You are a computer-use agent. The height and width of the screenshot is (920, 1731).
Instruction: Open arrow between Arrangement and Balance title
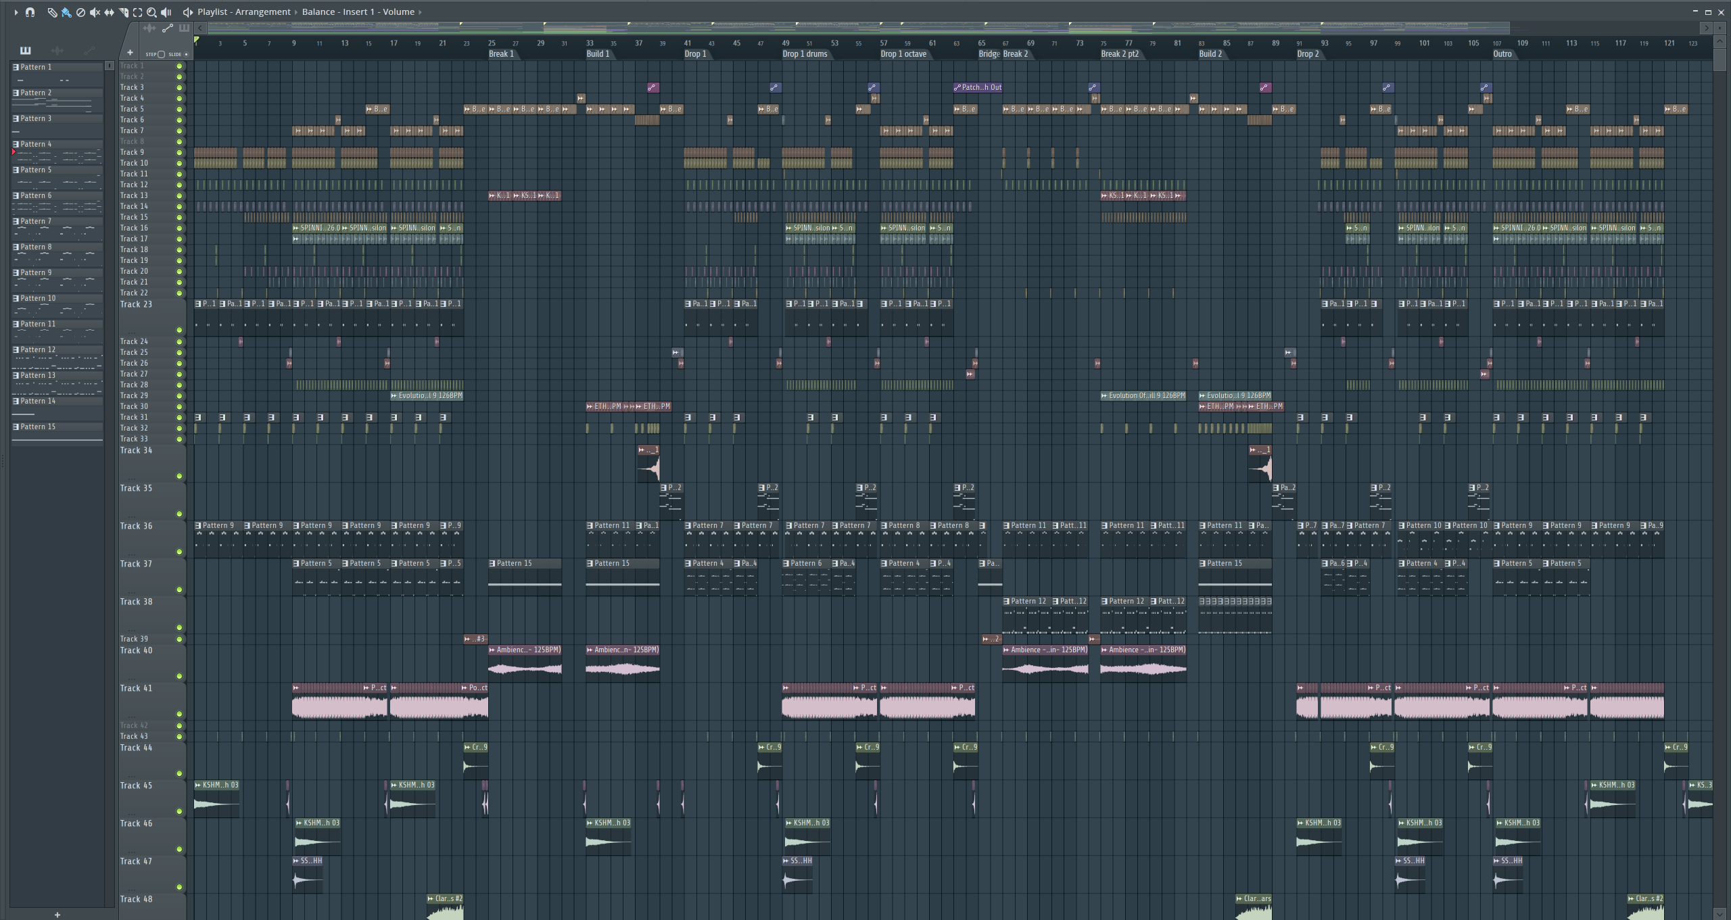[296, 12]
